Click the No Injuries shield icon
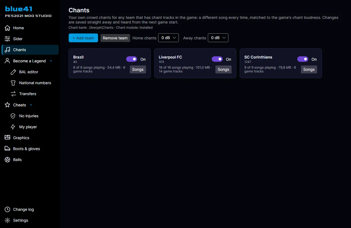 [x=13, y=116]
